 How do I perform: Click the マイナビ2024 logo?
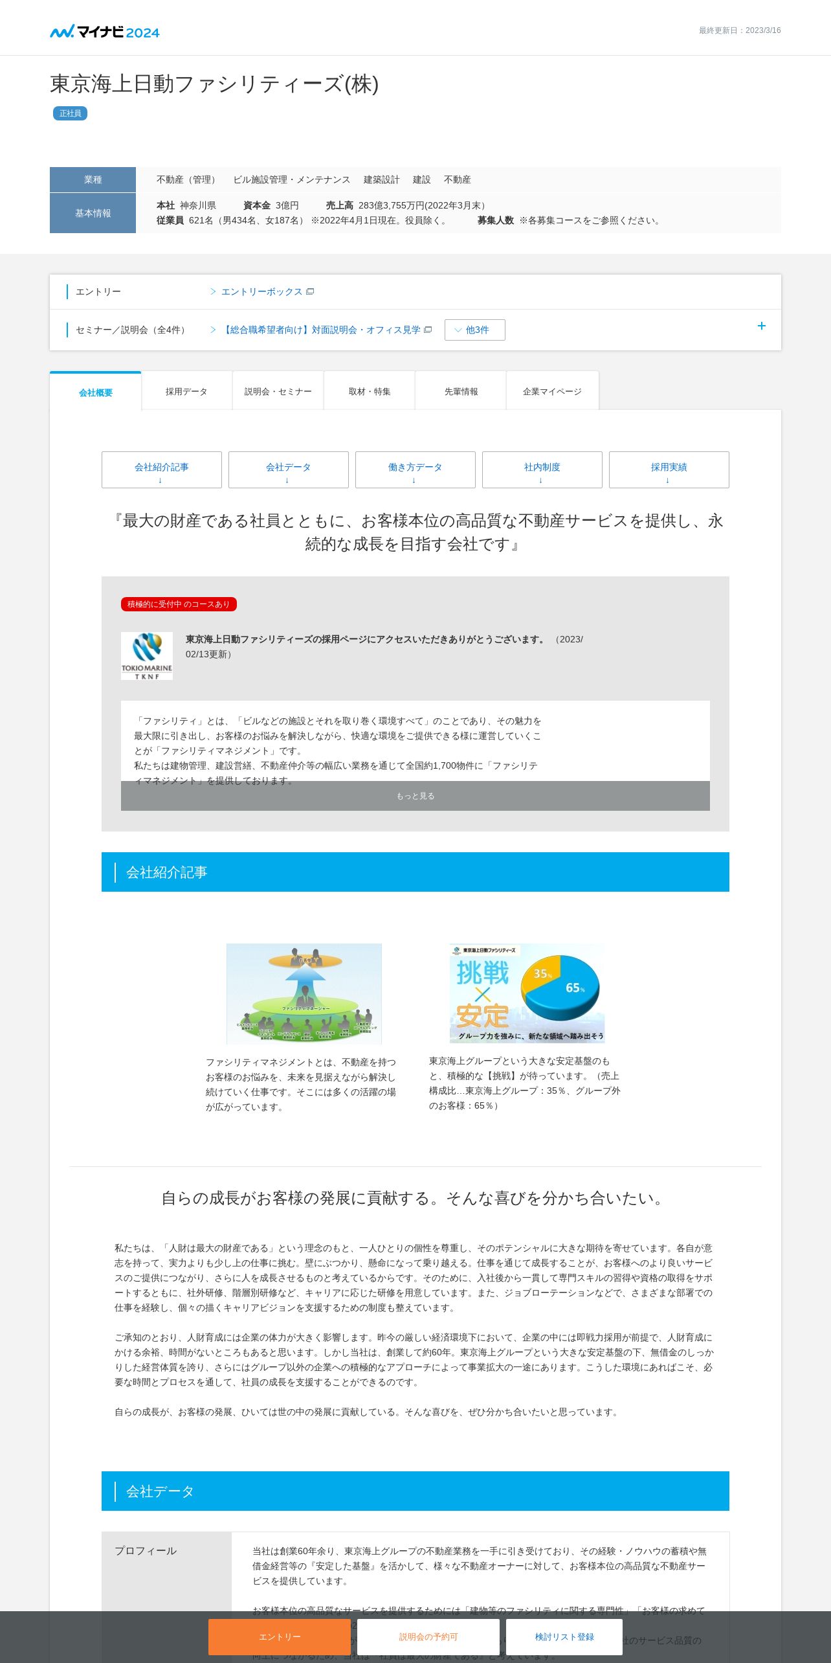click(x=105, y=32)
